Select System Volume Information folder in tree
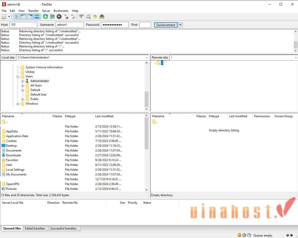Screen dimensions: 298x238 pyautogui.click(x=44, y=67)
